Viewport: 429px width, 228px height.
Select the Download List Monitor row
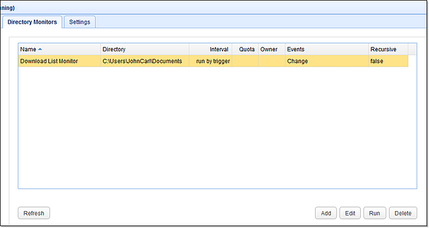(x=213, y=61)
